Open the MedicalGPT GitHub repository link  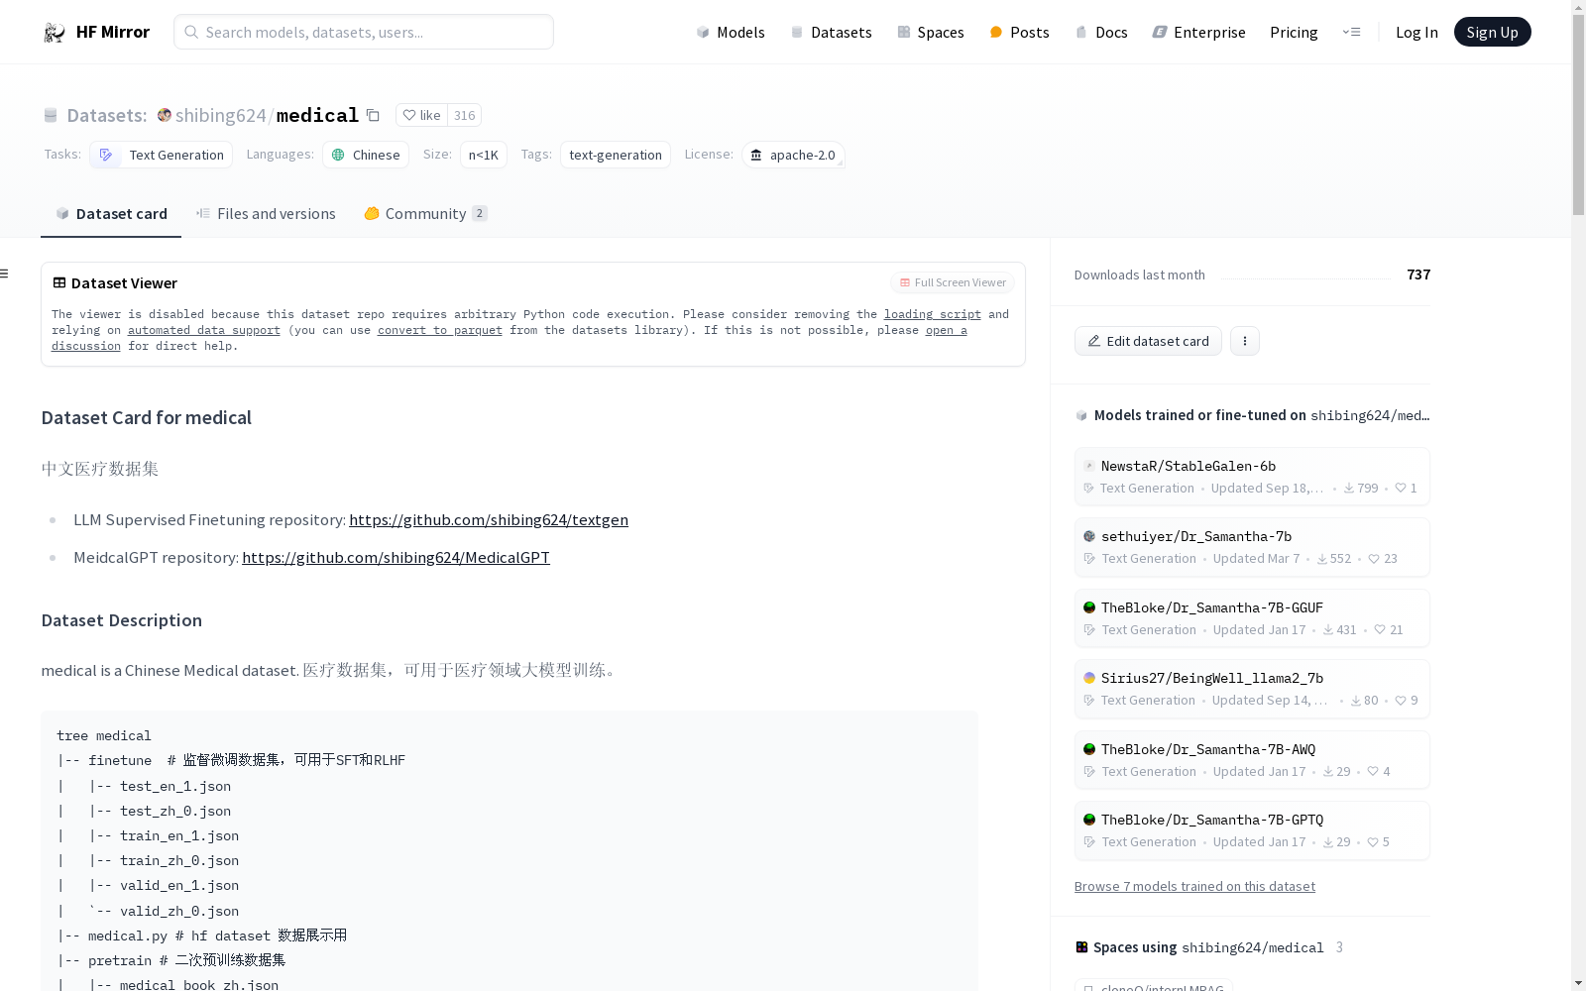click(396, 557)
